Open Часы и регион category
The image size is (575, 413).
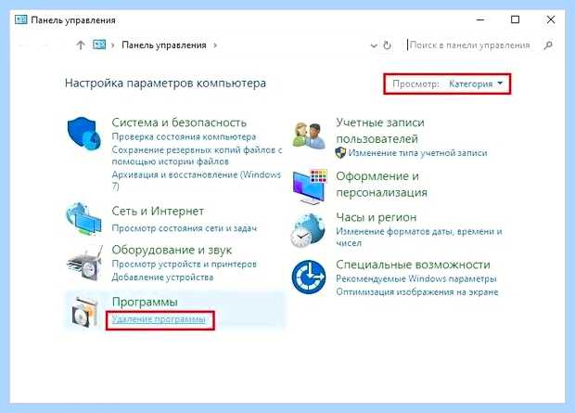[x=377, y=217]
